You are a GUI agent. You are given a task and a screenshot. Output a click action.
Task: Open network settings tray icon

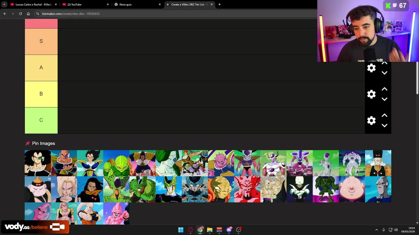[391, 230]
